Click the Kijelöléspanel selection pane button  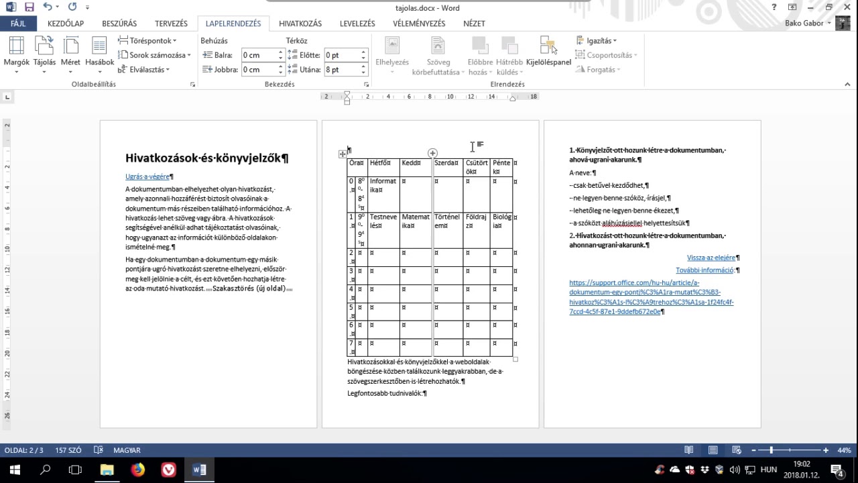(548, 52)
